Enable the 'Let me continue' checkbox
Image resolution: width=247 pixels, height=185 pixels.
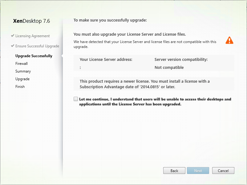[x=76, y=99]
